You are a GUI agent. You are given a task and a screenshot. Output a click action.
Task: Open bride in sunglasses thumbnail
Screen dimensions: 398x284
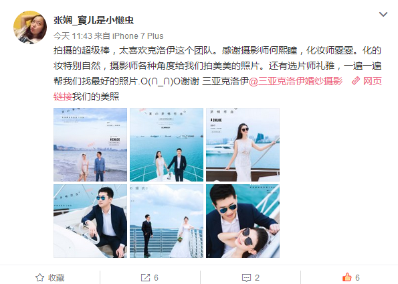tap(243, 145)
